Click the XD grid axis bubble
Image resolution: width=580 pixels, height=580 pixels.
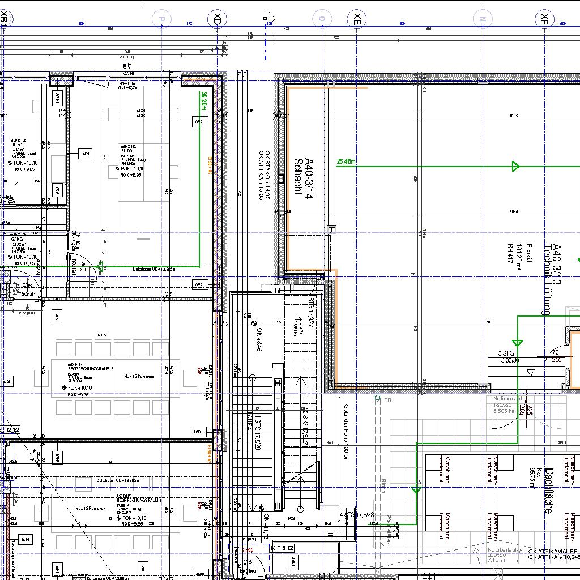click(217, 19)
